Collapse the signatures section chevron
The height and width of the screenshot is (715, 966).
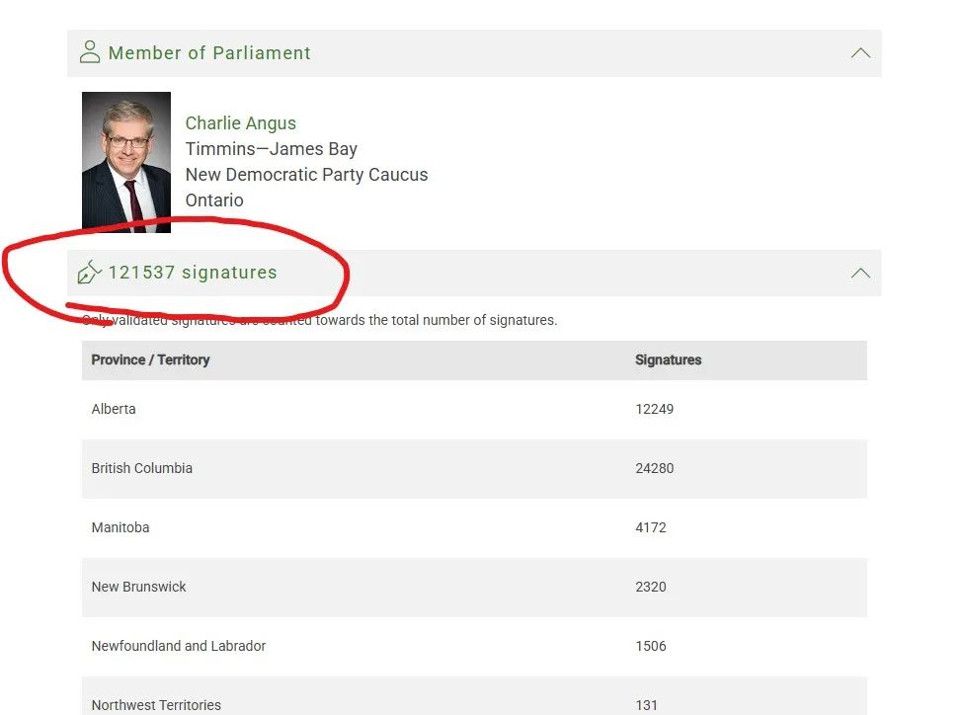[x=860, y=273]
